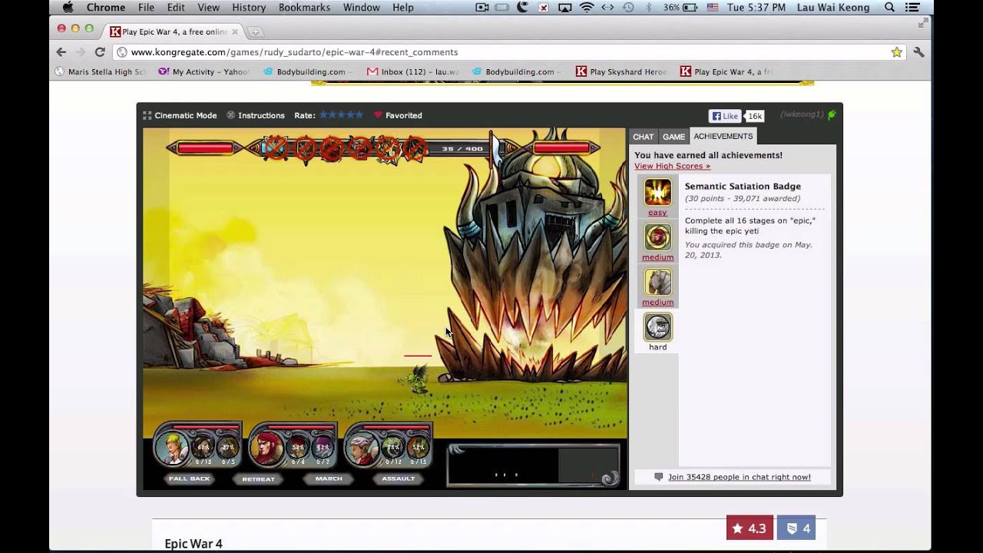Open the View menu in menu bar
Viewport: 983px width, 553px height.
point(208,8)
